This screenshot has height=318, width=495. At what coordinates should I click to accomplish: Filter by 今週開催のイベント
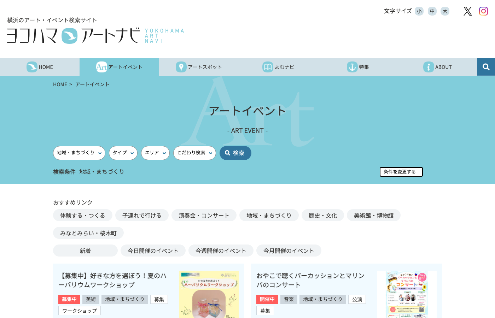221,251
